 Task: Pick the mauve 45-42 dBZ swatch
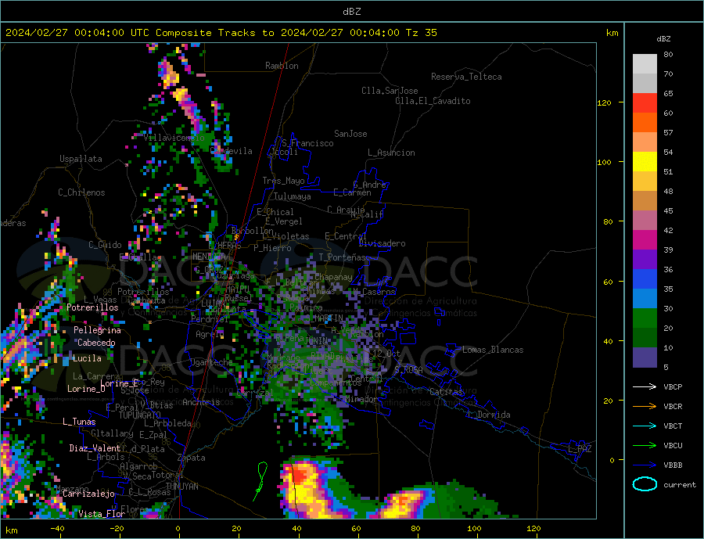(x=645, y=220)
